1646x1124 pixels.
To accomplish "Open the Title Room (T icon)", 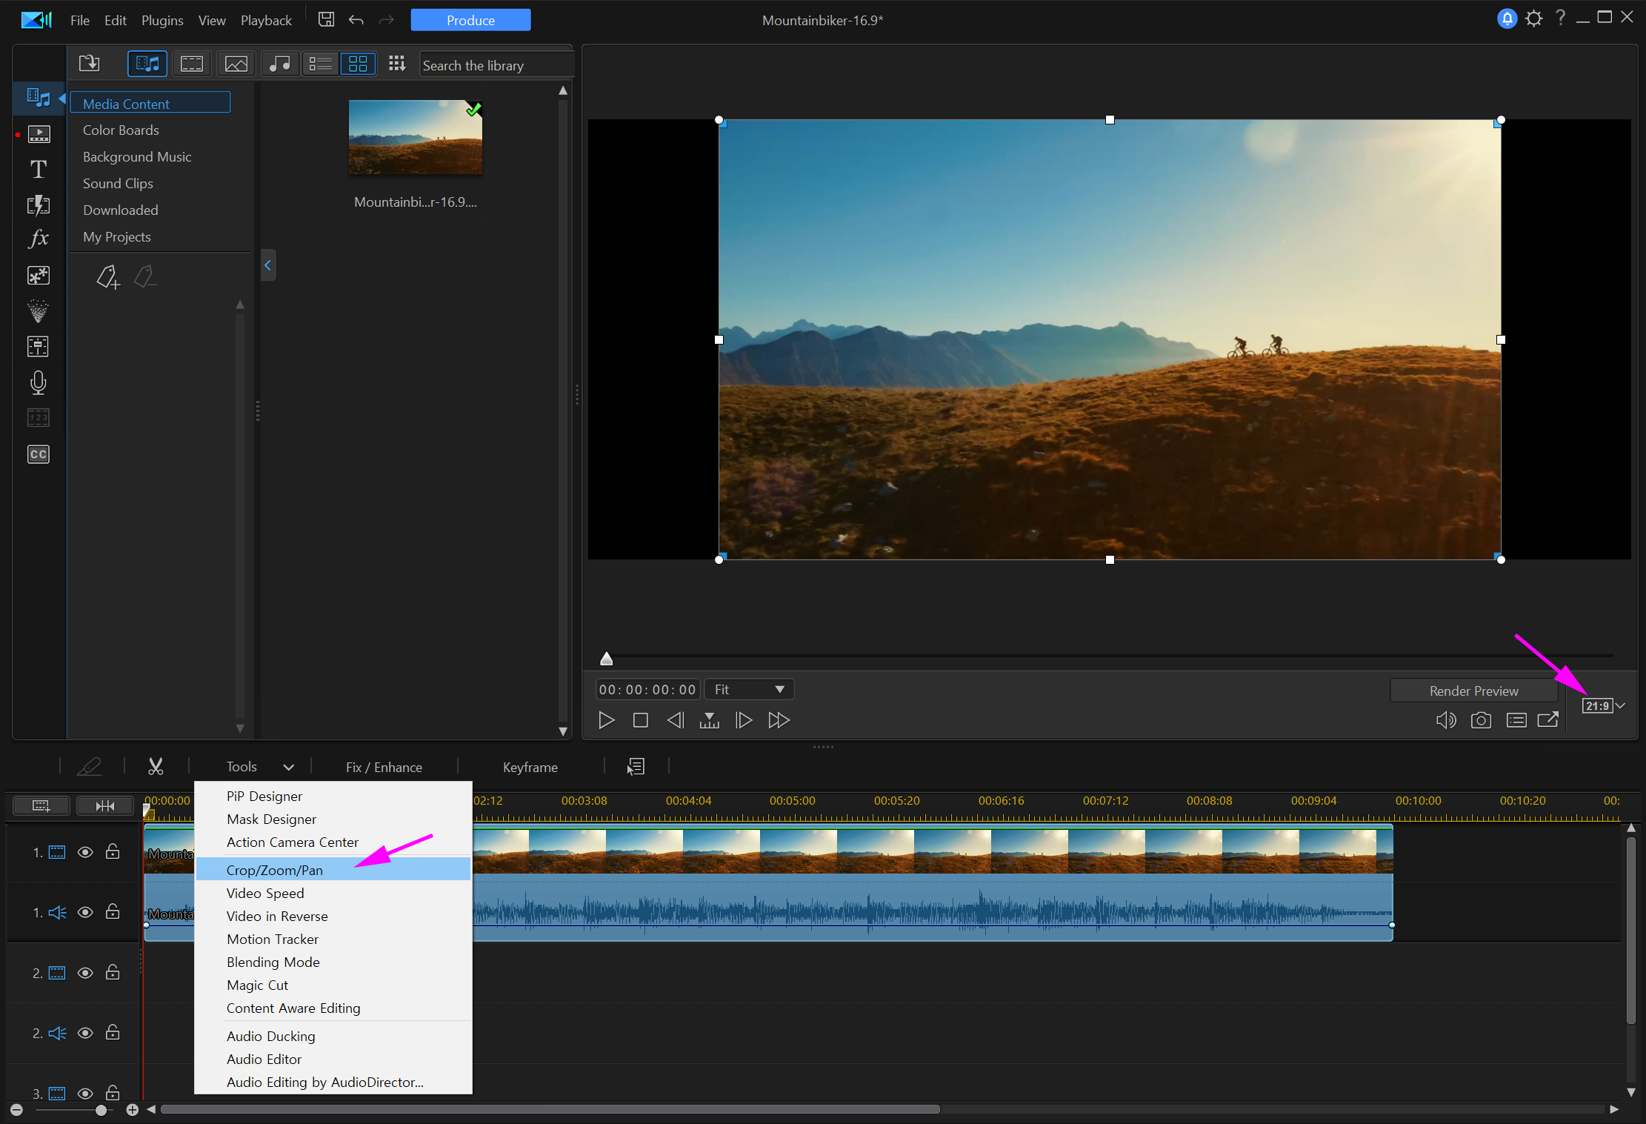I will (x=39, y=170).
